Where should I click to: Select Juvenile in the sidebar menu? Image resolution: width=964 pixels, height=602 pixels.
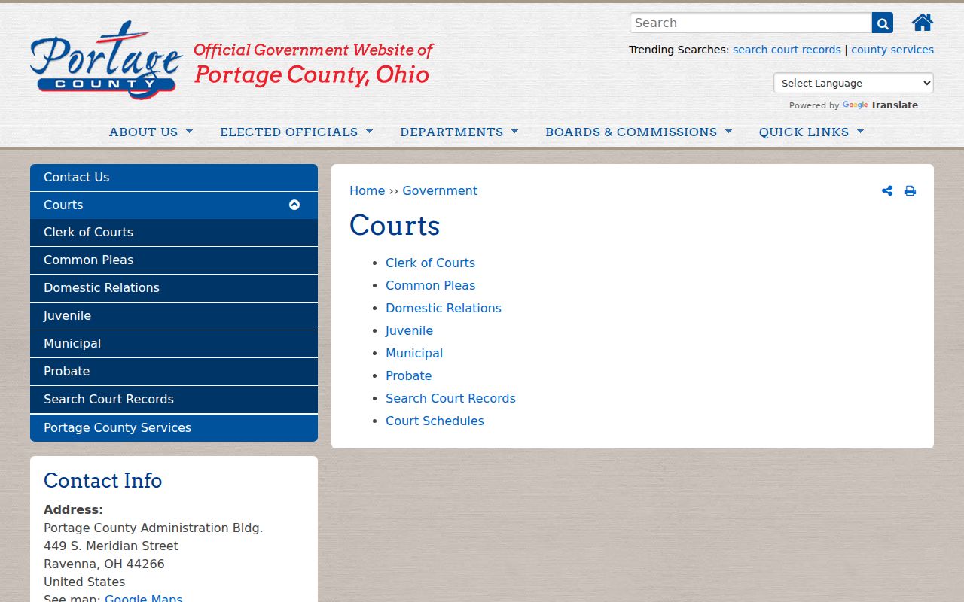[x=174, y=316]
